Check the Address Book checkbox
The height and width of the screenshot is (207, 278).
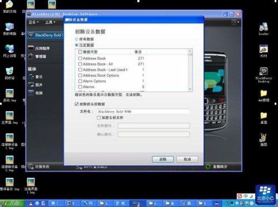click(x=80, y=58)
